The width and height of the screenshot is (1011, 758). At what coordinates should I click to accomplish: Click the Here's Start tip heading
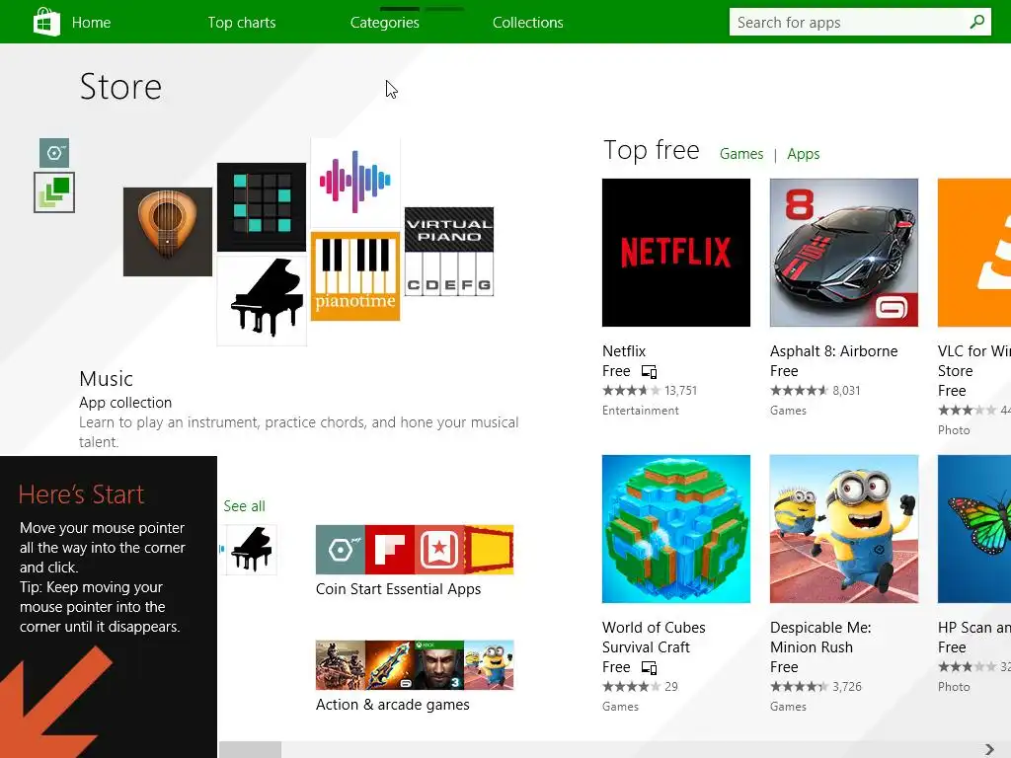click(x=81, y=494)
